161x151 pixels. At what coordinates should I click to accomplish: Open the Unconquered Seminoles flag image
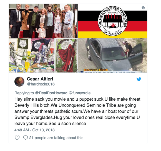click(112, 21)
